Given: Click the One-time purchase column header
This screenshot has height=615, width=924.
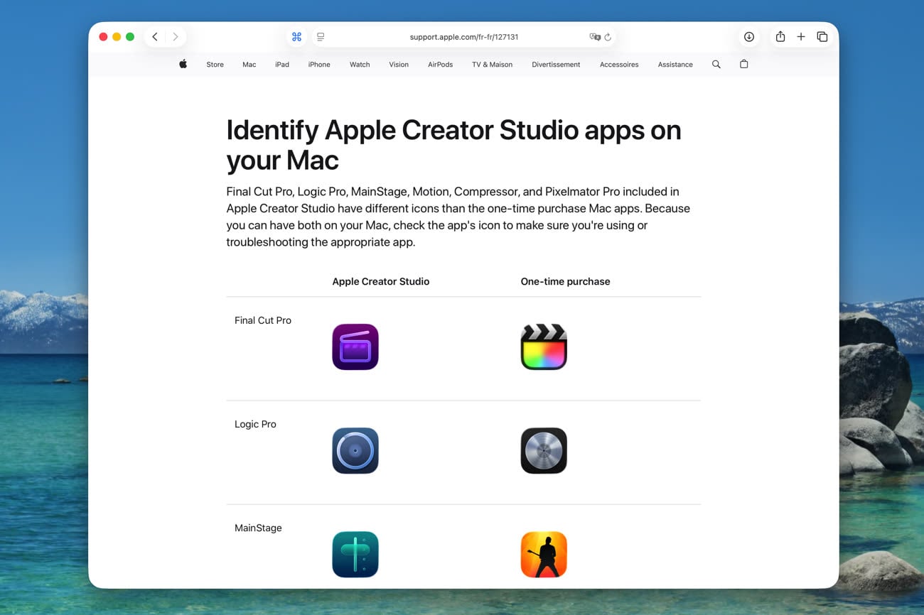Looking at the screenshot, I should point(565,281).
